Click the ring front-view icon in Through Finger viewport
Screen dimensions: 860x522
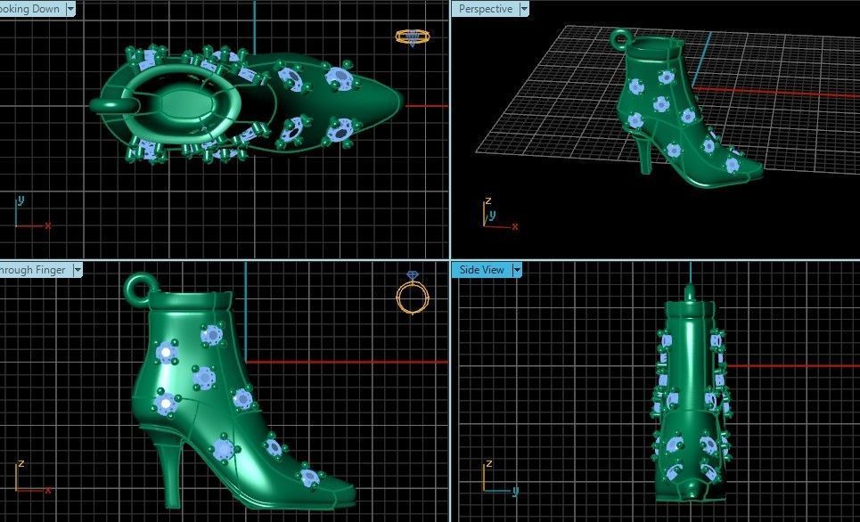[413, 294]
